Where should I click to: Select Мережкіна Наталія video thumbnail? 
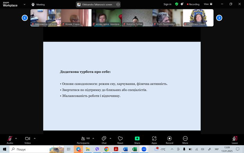(x=46, y=18)
